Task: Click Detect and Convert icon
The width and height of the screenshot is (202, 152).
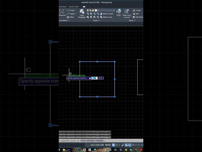Action: tap(127, 11)
